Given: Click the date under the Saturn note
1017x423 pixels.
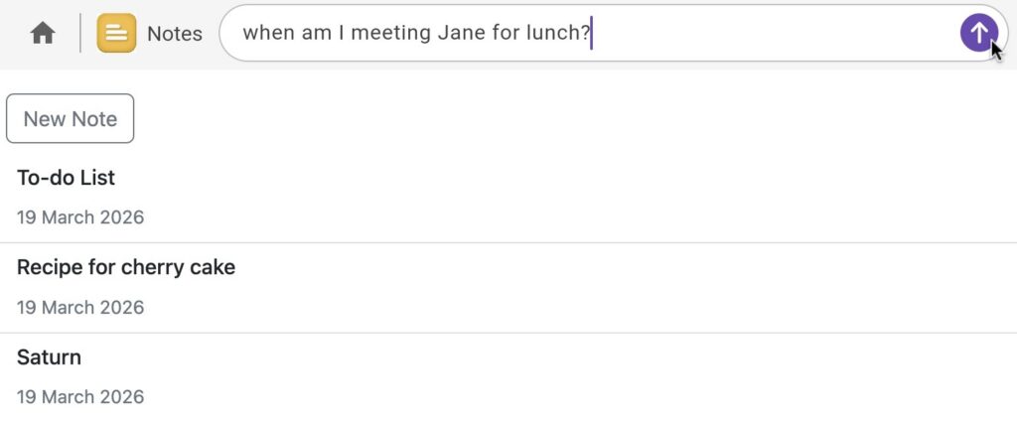Looking at the screenshot, I should pyautogui.click(x=80, y=397).
